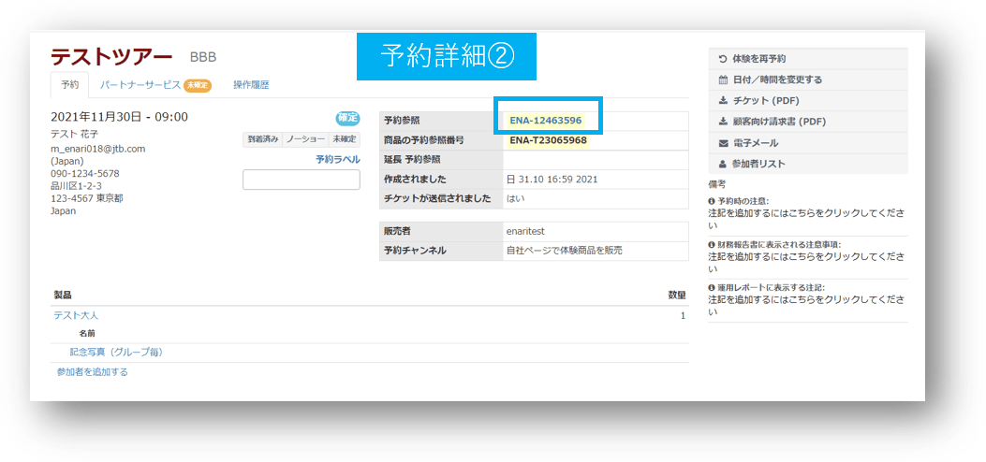Click the ticket PDF download icon

click(x=723, y=100)
